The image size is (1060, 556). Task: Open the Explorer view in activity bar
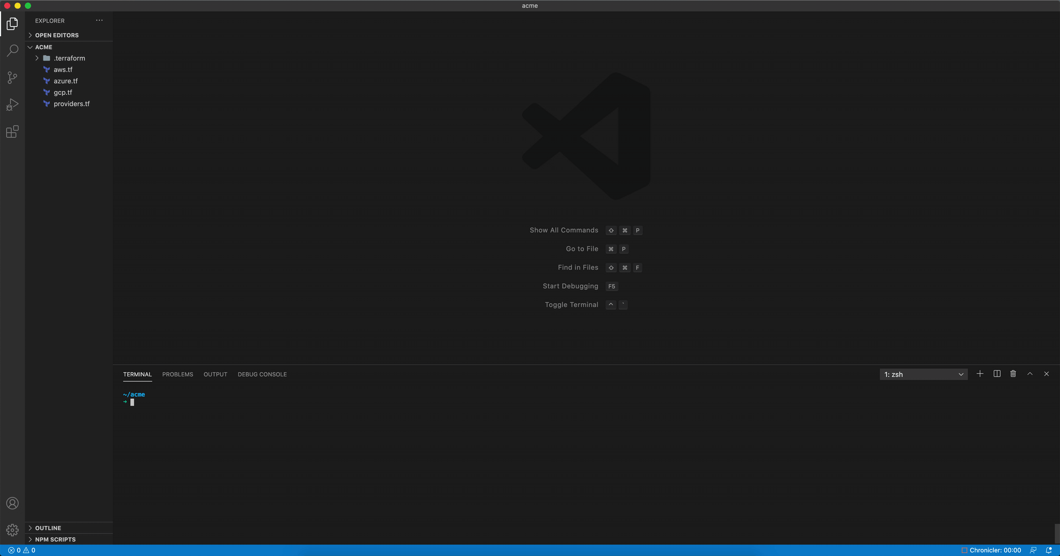[12, 24]
